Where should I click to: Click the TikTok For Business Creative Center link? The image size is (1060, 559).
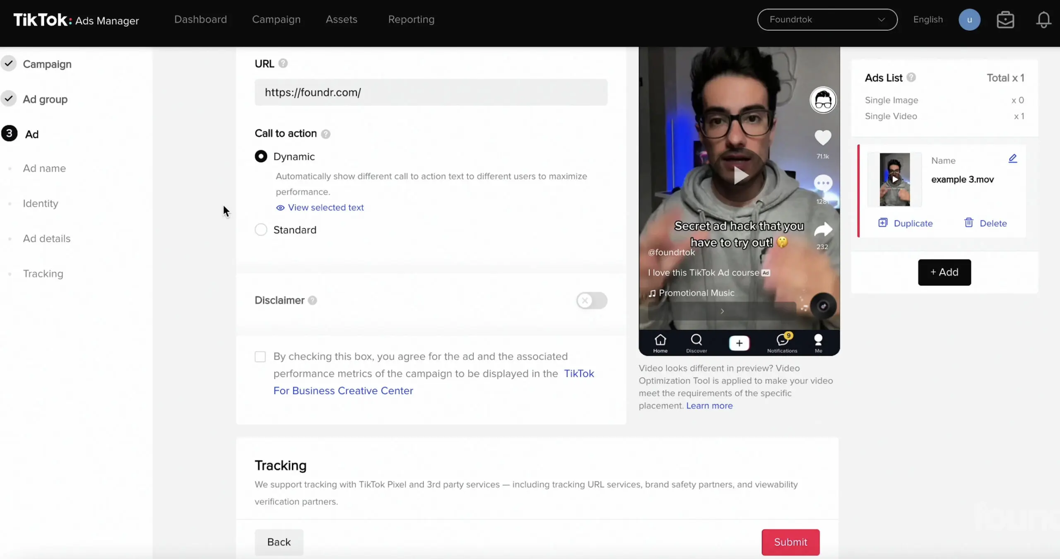tap(434, 381)
